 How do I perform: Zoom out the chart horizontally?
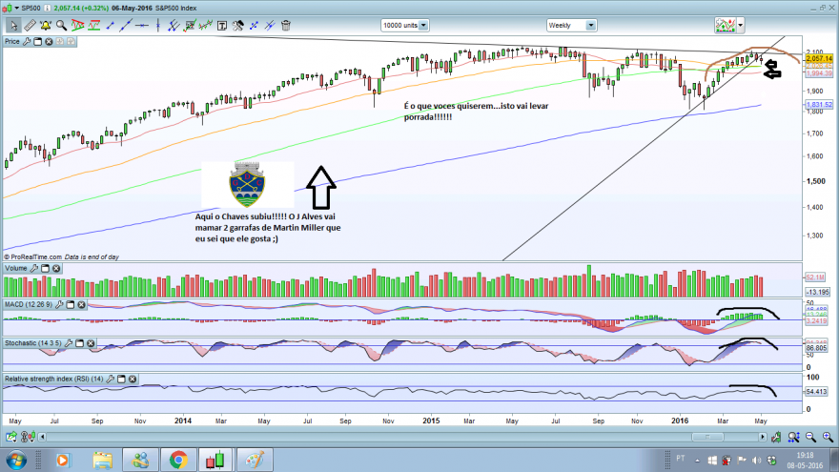click(x=810, y=438)
